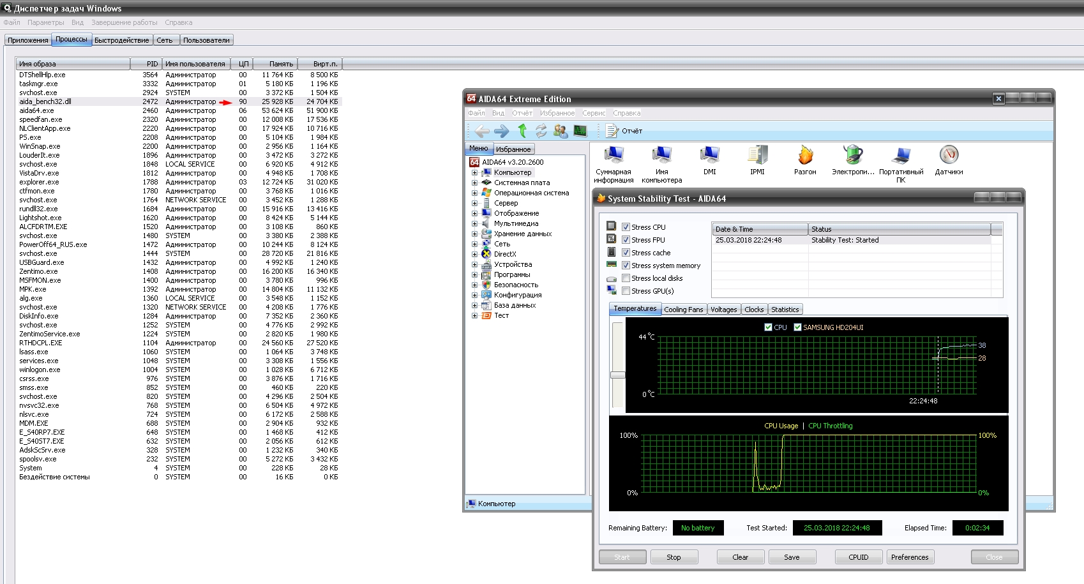Click the Отчёт report toolbar icon
Image resolution: width=1084 pixels, height=584 pixels.
click(x=612, y=131)
